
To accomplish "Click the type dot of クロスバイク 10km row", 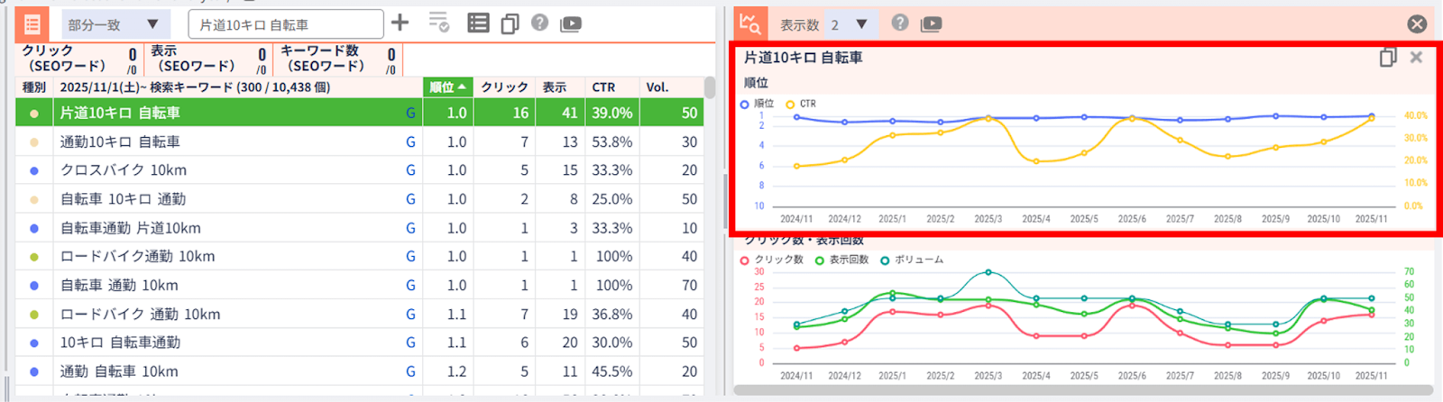I will click(34, 170).
